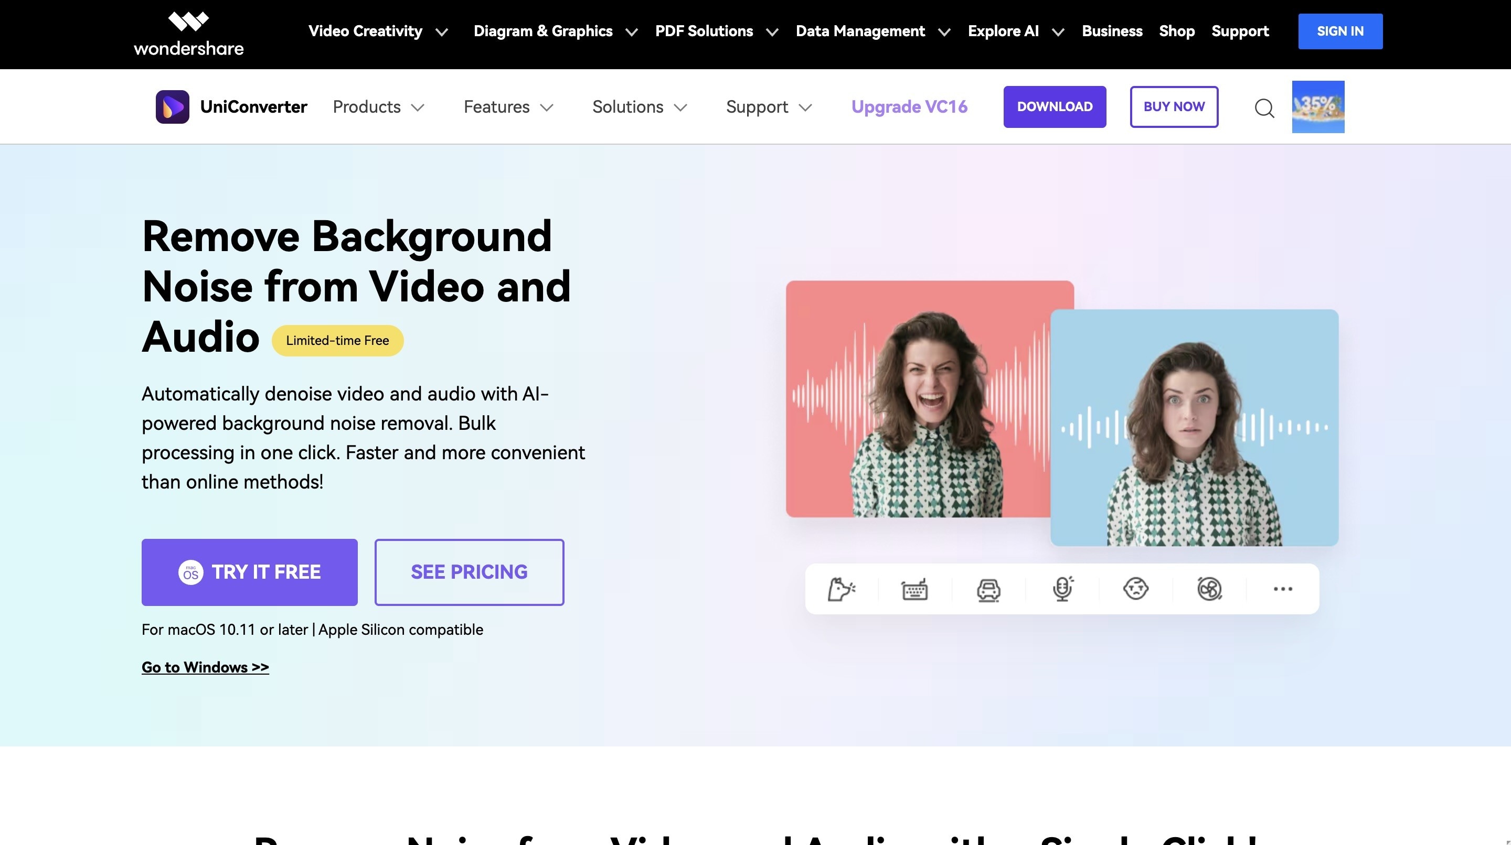
Task: Open Support in the black top bar
Action: point(1240,31)
